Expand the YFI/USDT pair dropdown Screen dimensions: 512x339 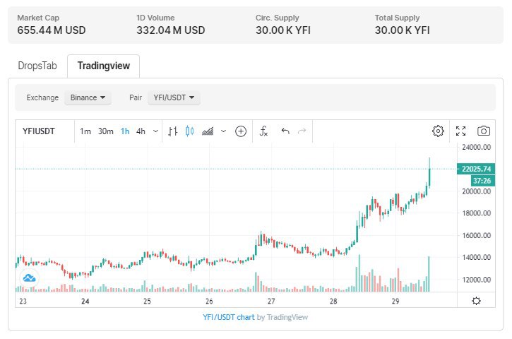pyautogui.click(x=174, y=97)
